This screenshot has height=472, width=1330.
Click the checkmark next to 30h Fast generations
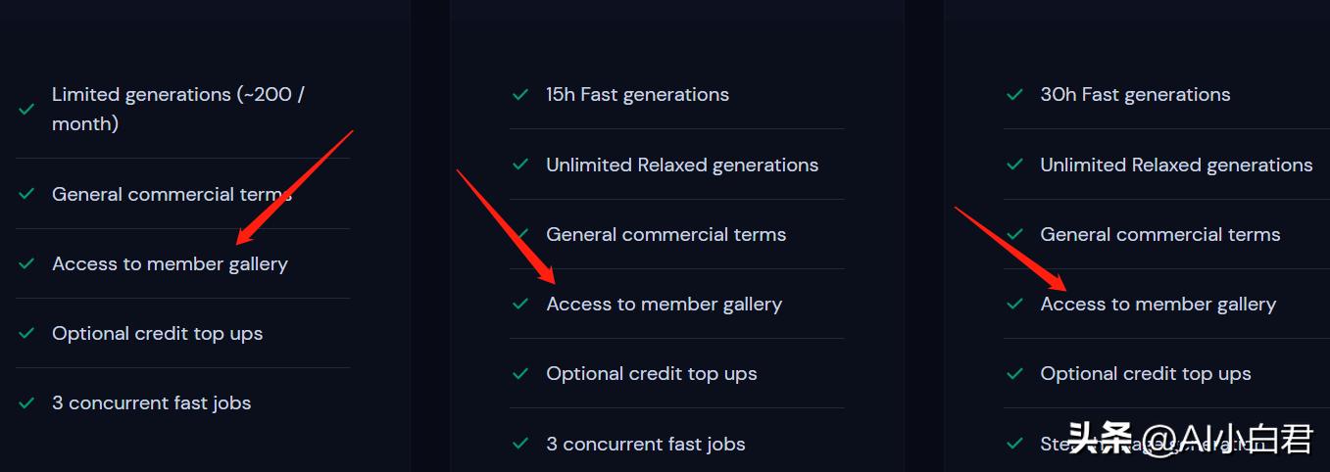click(1015, 95)
